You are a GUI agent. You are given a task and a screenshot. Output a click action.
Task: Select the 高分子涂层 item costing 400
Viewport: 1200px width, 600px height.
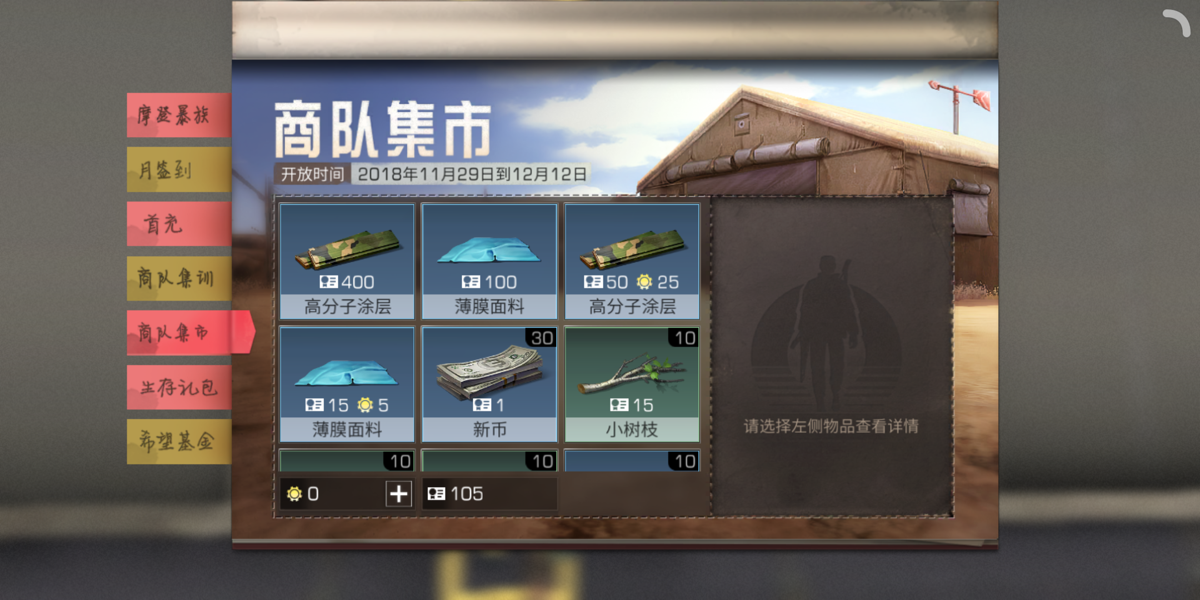347,261
